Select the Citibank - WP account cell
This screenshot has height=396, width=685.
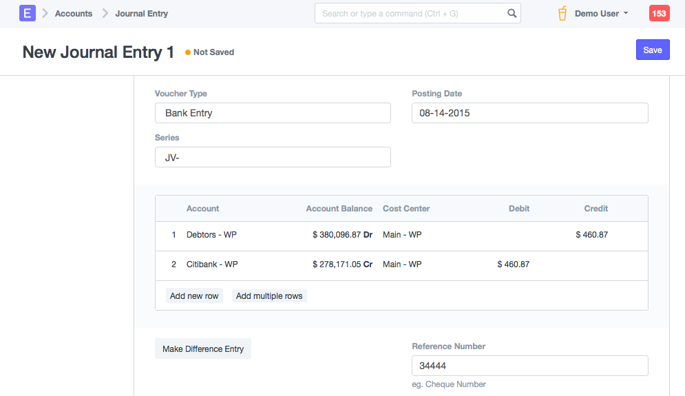(212, 264)
